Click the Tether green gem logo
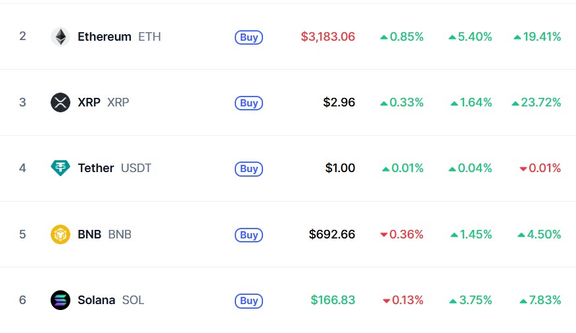This screenshot has width=576, height=333. coord(60,168)
